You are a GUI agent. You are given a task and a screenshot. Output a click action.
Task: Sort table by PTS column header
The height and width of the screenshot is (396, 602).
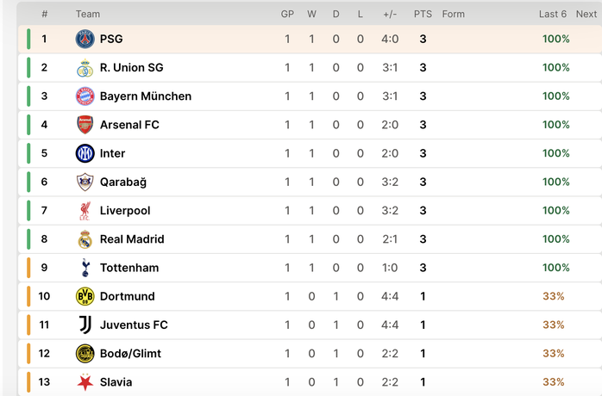coord(423,14)
